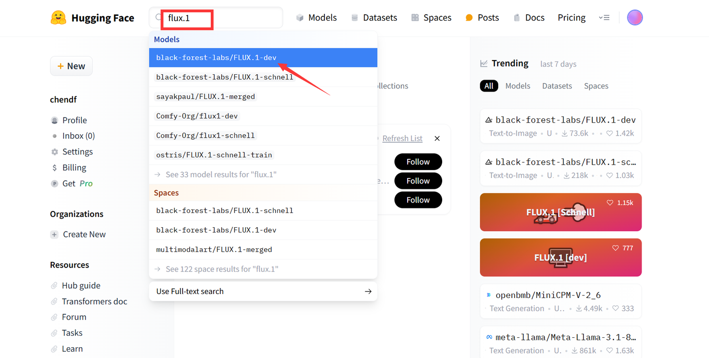Open the user avatar profile menu
The width and height of the screenshot is (709, 358).
click(635, 18)
